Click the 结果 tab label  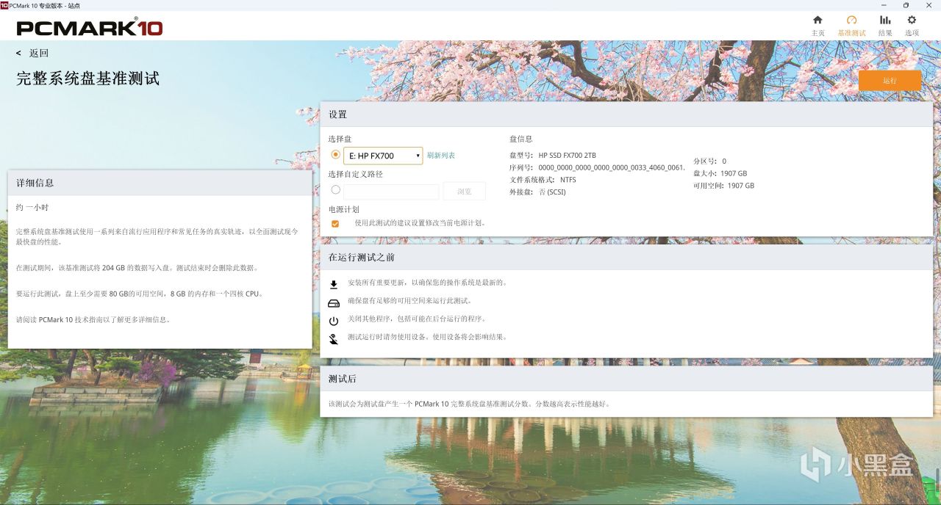pyautogui.click(x=885, y=33)
